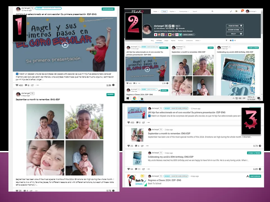Click the payout icon beside 2.59 in profile grid
The height and width of the screenshot is (202, 270).
167,83
